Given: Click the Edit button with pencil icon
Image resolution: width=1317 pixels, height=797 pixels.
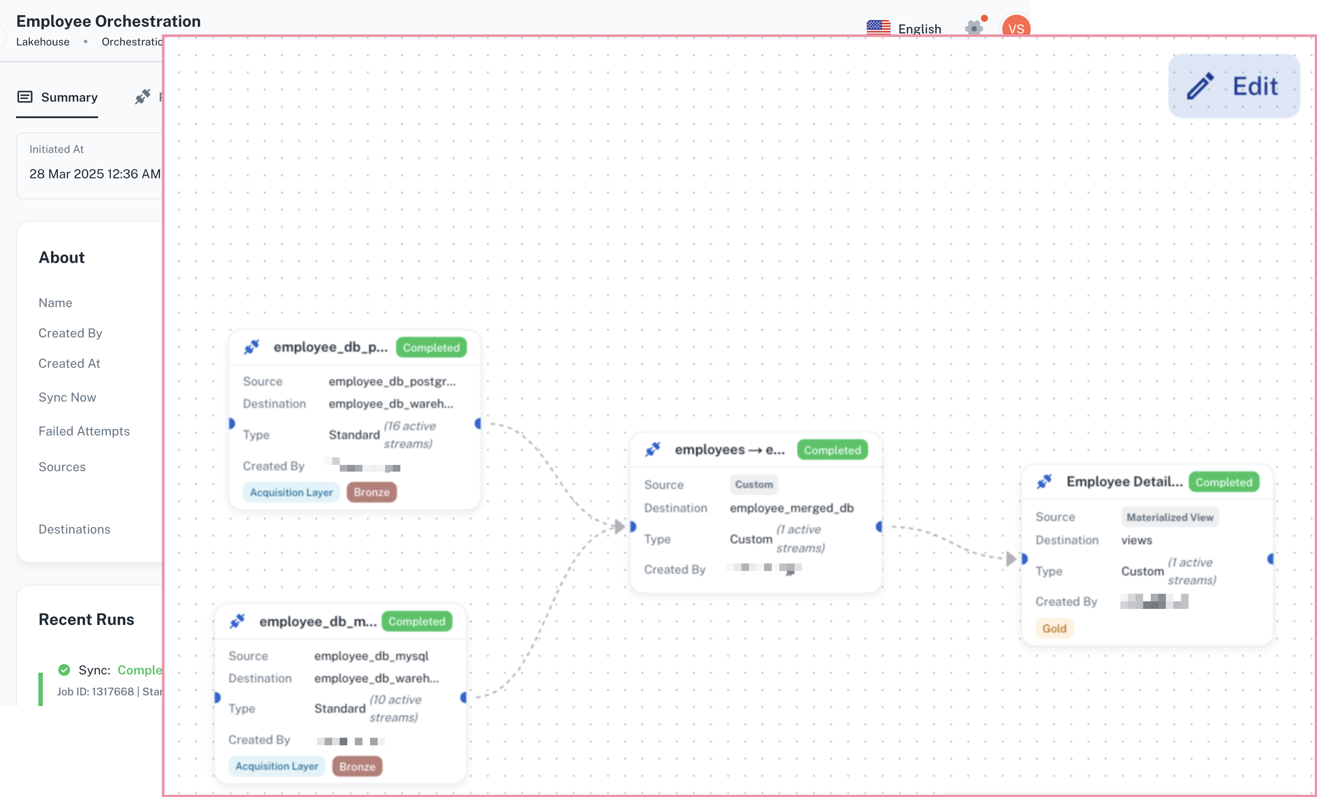Looking at the screenshot, I should coord(1234,86).
